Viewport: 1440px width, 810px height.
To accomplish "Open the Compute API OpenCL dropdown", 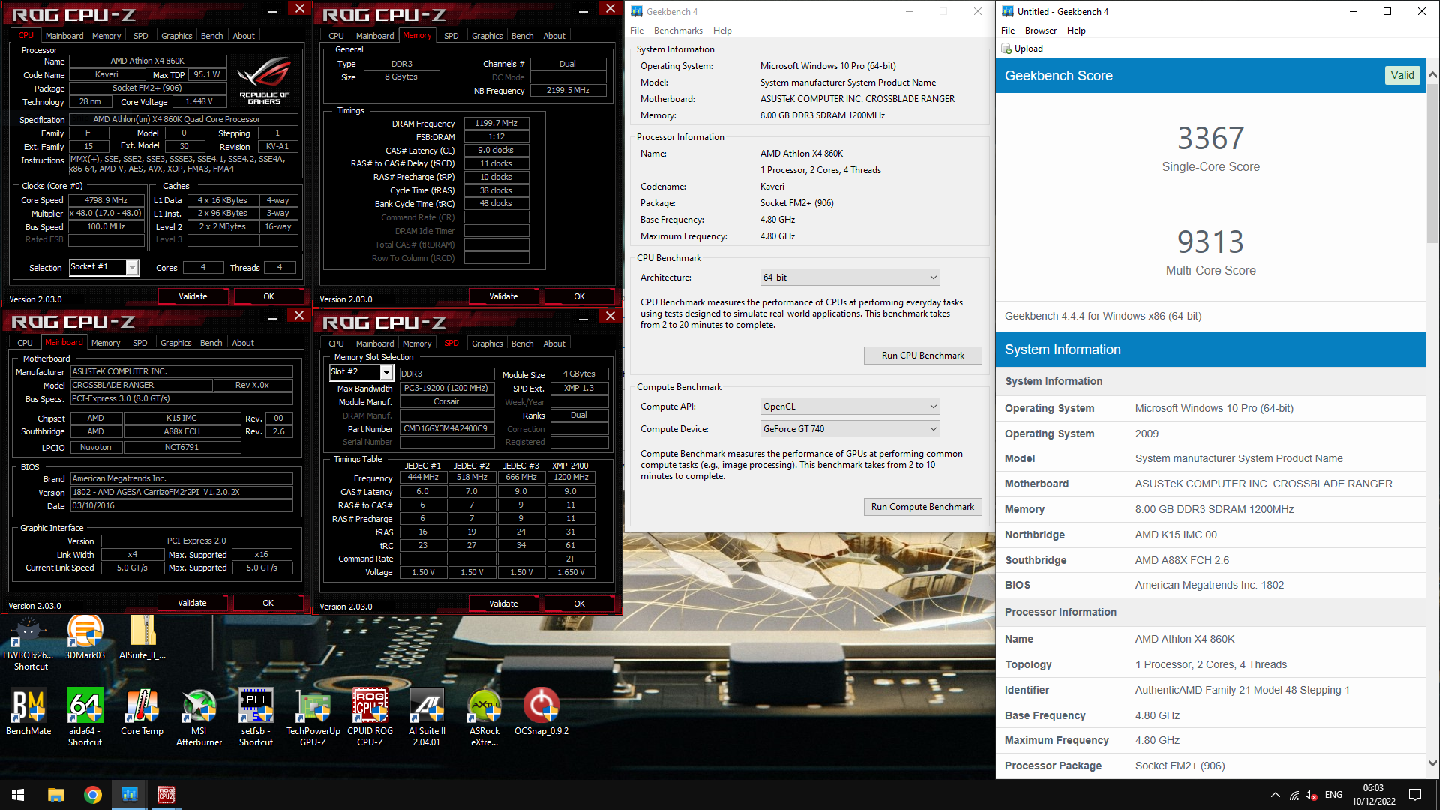I will [850, 406].
